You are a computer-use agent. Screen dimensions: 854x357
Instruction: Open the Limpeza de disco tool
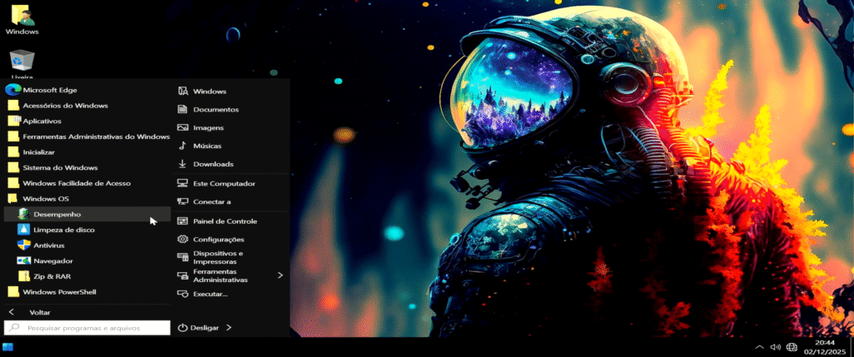63,230
